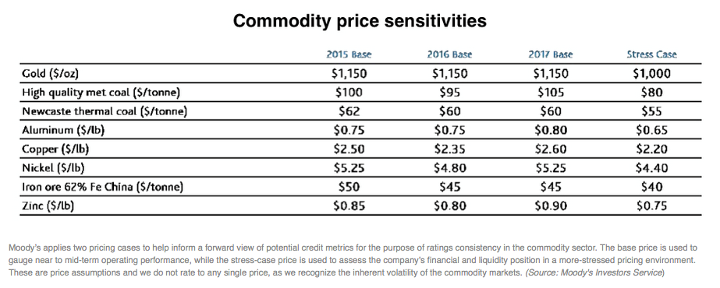
Task: Click the 'Nickel ($/lb)' row label
Action: (x=53, y=168)
